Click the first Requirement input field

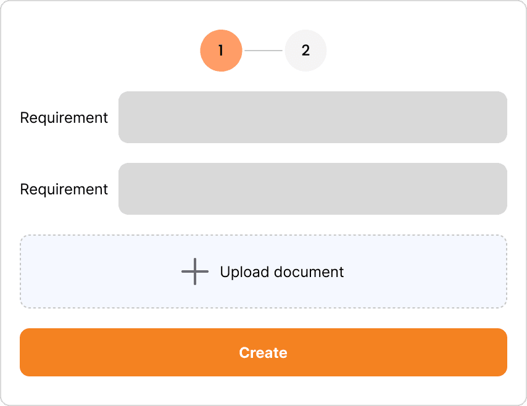pos(313,117)
